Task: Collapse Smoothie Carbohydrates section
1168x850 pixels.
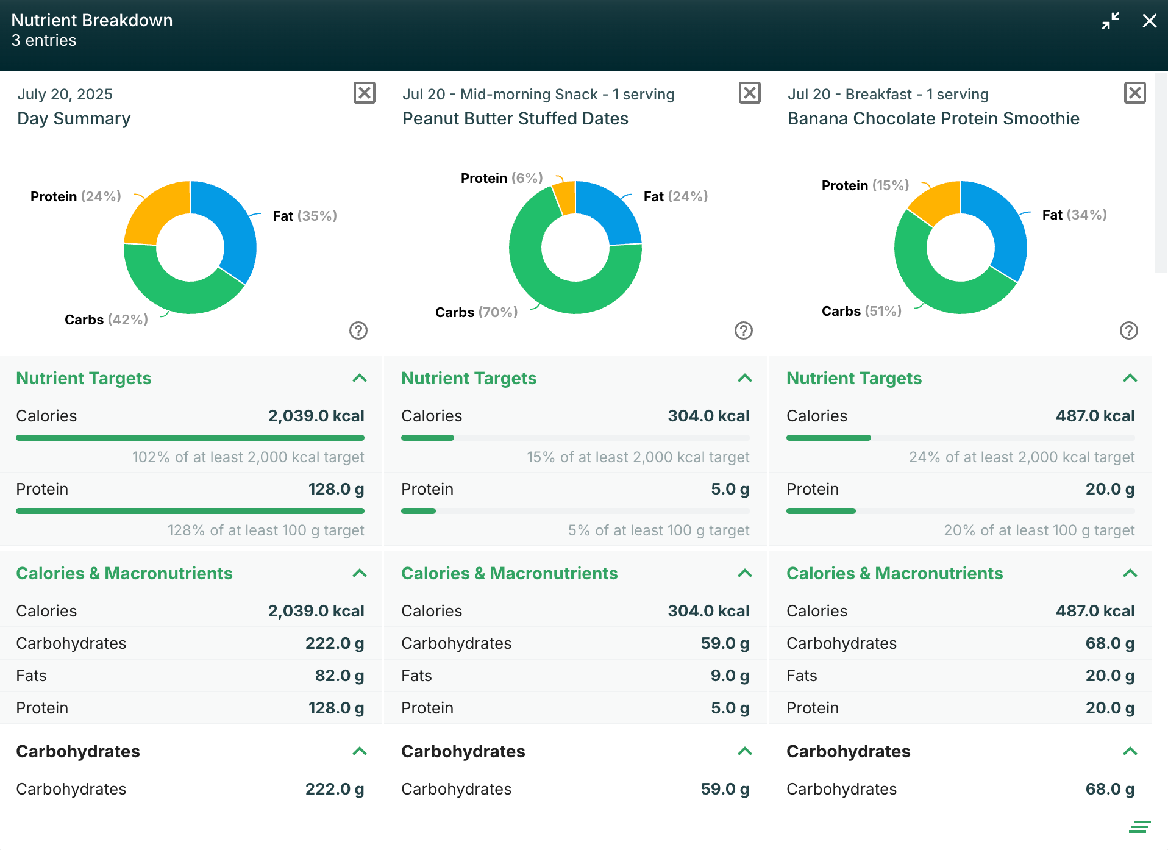Action: 1130,751
